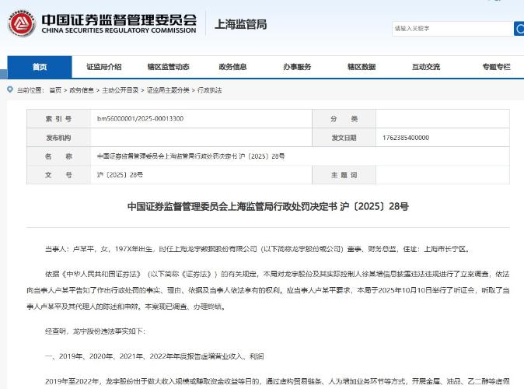
Task: Click the CSRC red emblem logo
Action: tap(22, 24)
